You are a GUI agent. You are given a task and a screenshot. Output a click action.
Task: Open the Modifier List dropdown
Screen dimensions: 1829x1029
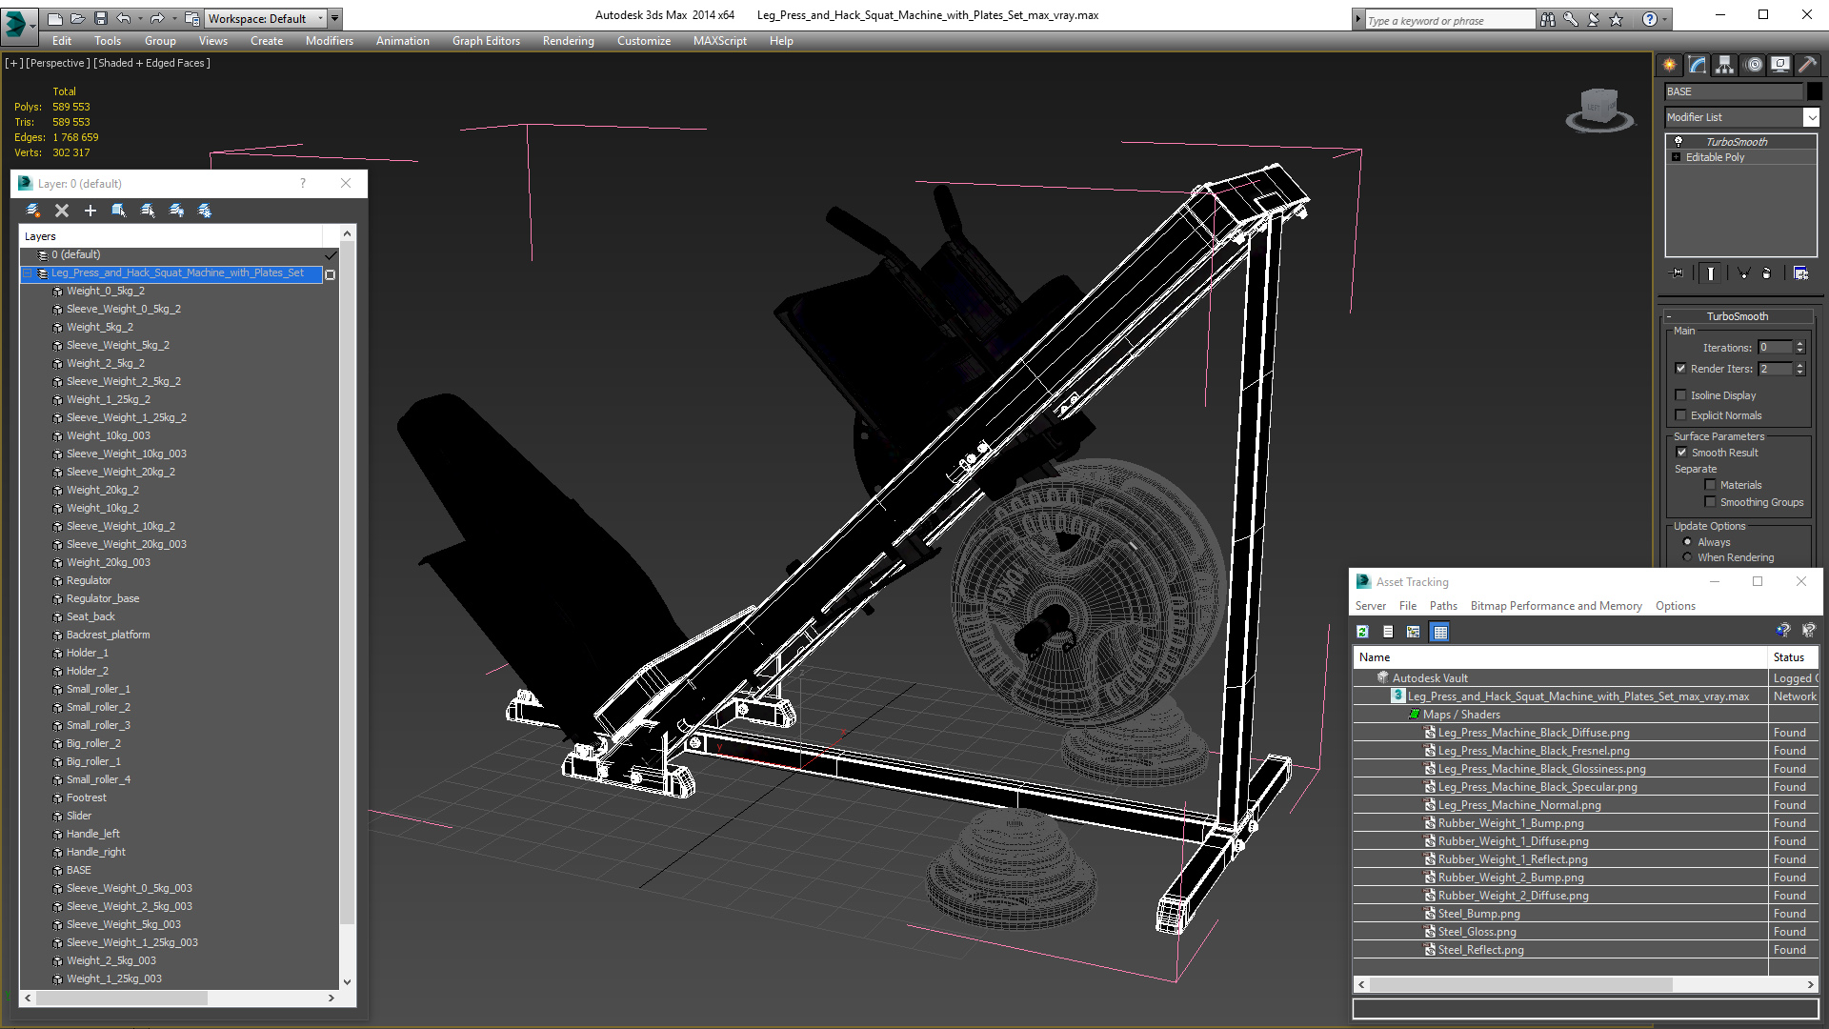tap(1811, 117)
